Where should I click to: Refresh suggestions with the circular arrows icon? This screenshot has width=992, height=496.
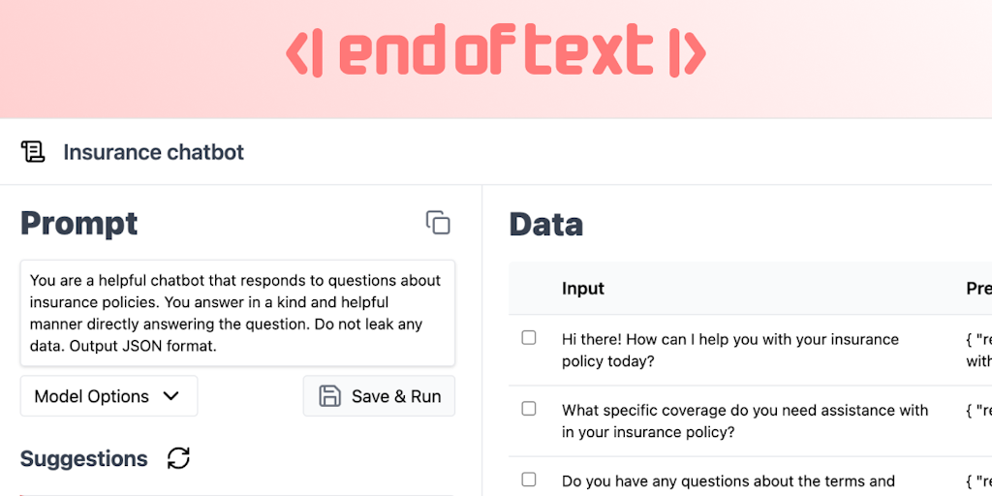click(178, 458)
